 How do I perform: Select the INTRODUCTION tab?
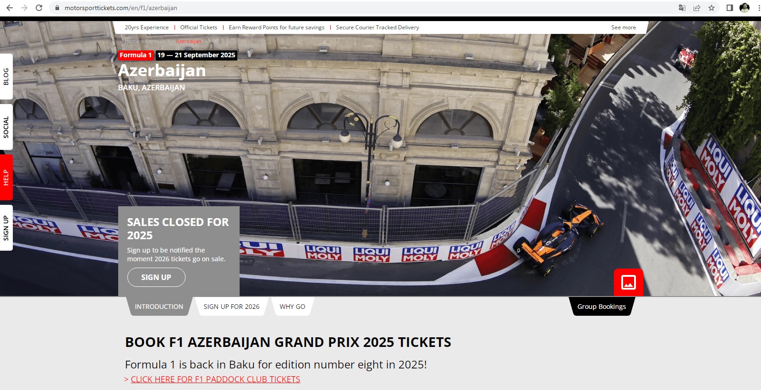coord(159,307)
